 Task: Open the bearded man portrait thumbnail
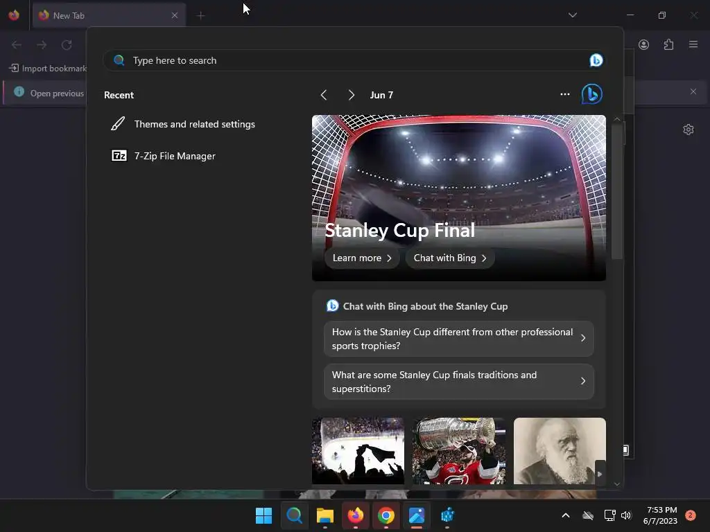pyautogui.click(x=560, y=450)
